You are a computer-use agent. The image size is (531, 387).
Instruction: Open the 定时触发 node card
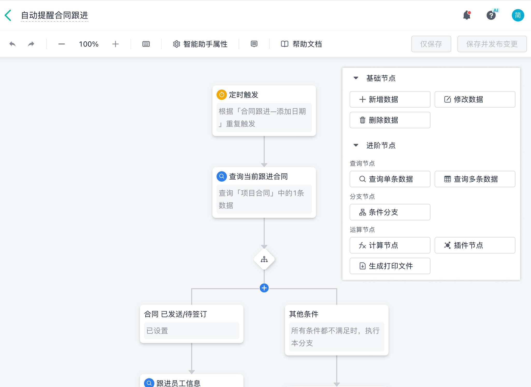pyautogui.click(x=264, y=110)
